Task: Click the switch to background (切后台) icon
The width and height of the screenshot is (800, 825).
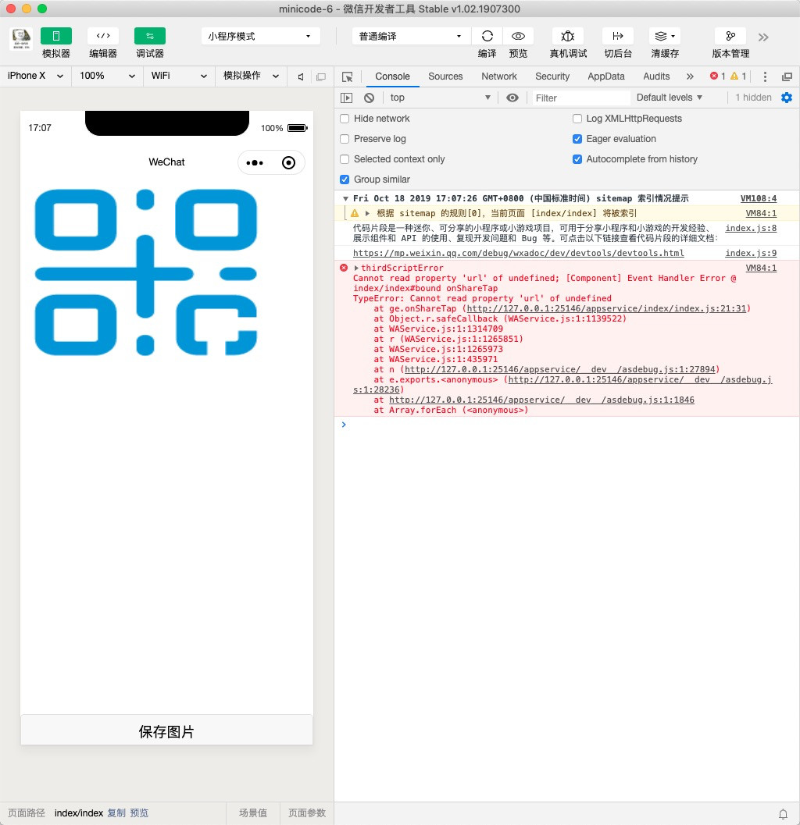Action: 618,36
